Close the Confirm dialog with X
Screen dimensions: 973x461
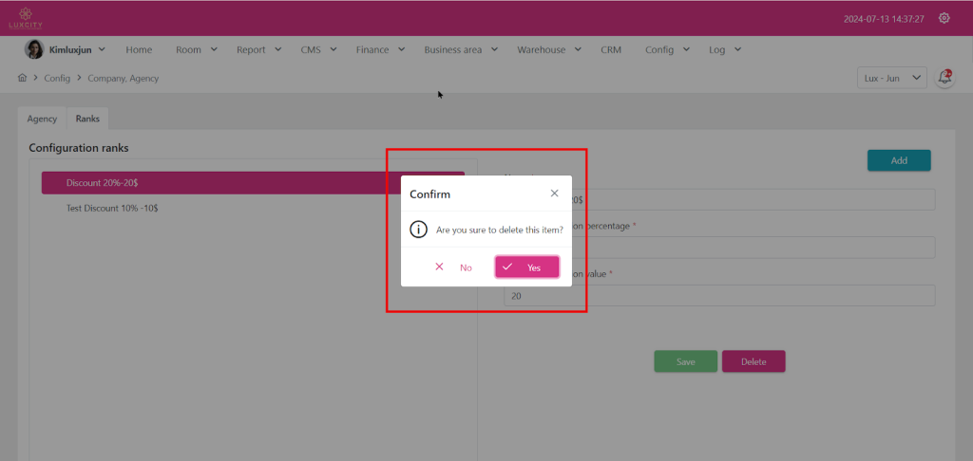[x=555, y=194]
